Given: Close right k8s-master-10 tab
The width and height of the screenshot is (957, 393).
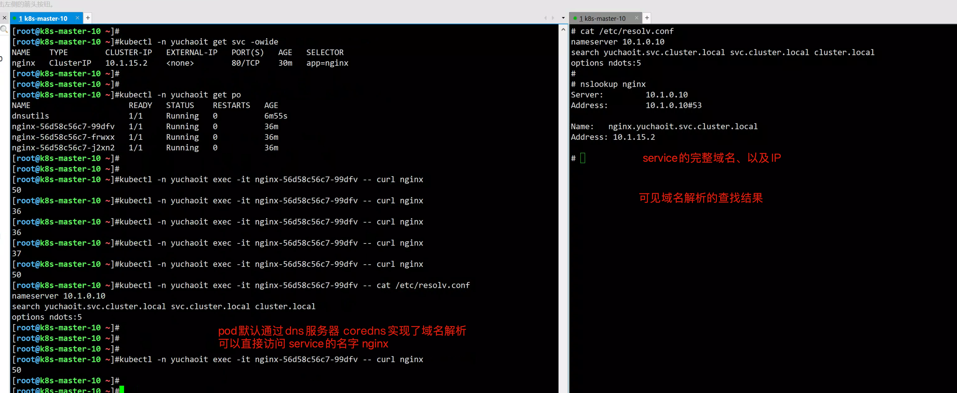Looking at the screenshot, I should [x=637, y=18].
